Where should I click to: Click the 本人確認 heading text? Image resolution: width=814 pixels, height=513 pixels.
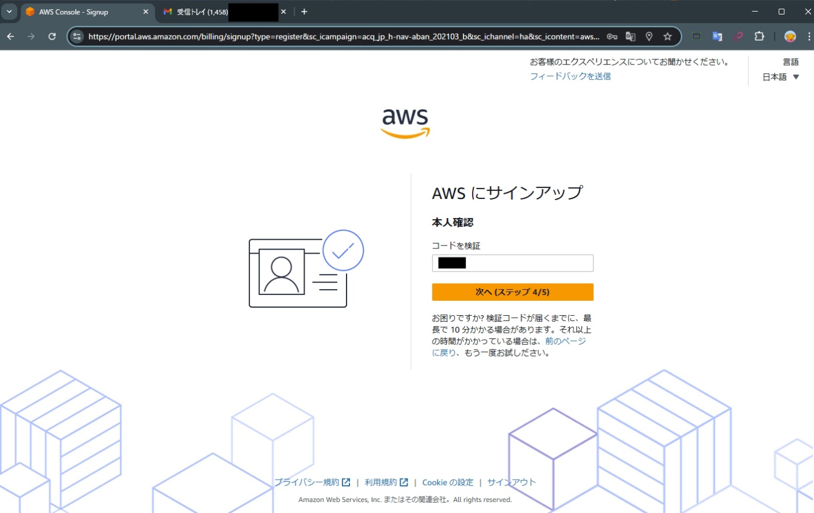click(x=452, y=222)
